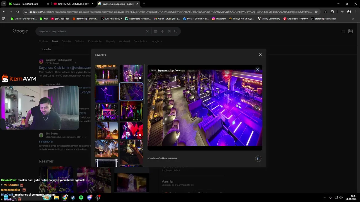
Task: Open the media control icon in toolbar
Action: tap(342, 12)
